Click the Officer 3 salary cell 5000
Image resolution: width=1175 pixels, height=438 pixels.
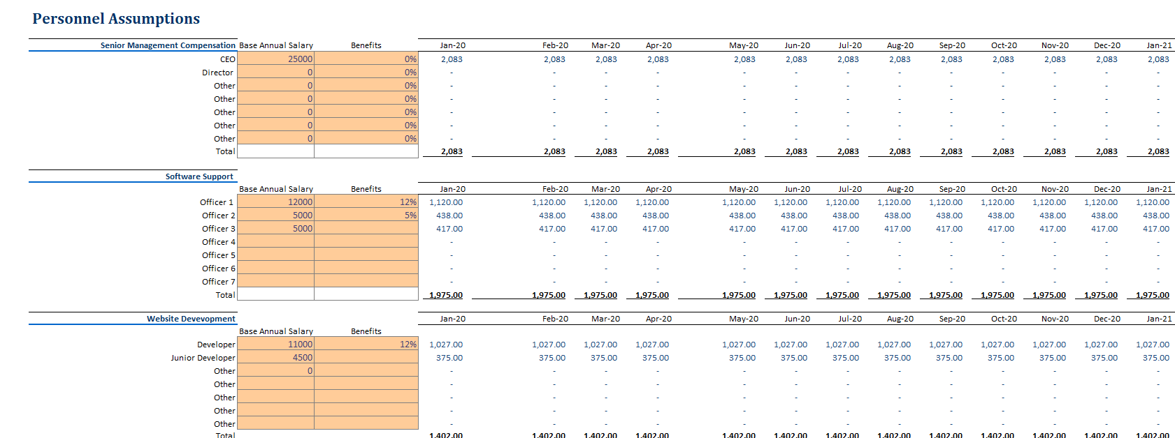pyautogui.click(x=275, y=229)
